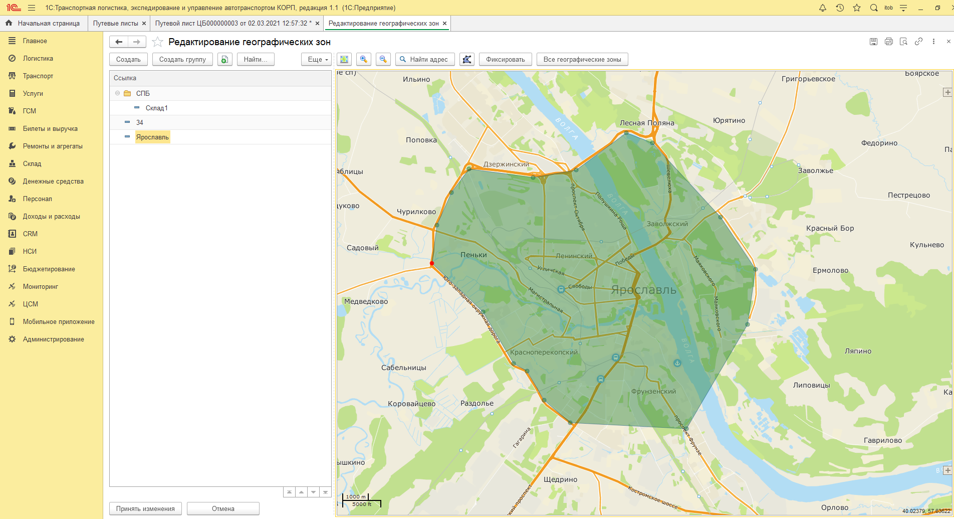The image size is (954, 519).
Task: Open preview icon next to printer
Action: tap(903, 42)
